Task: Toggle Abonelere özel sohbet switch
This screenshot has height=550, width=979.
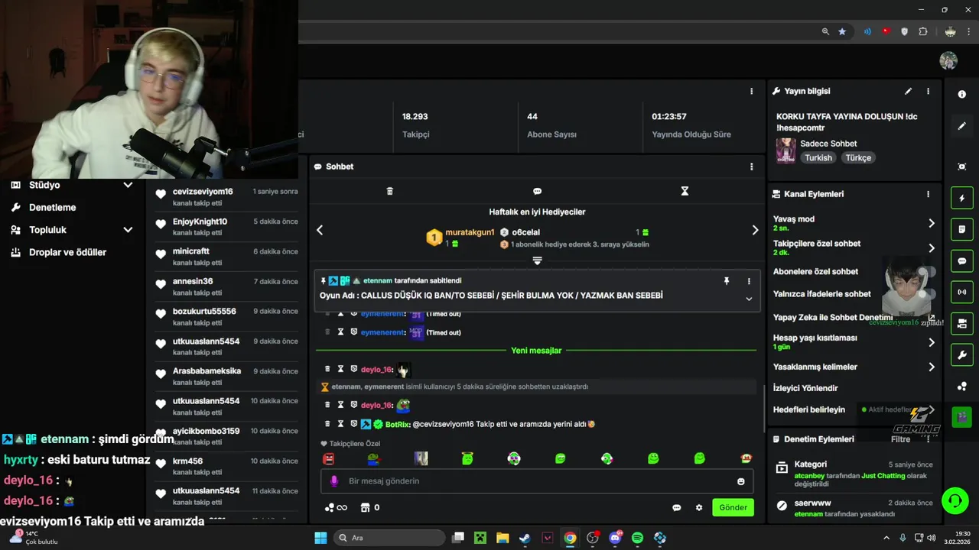Action: pyautogui.click(x=926, y=272)
